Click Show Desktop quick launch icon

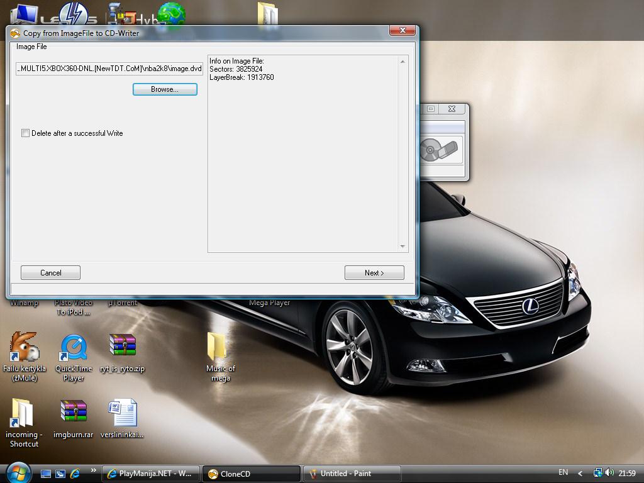45,474
